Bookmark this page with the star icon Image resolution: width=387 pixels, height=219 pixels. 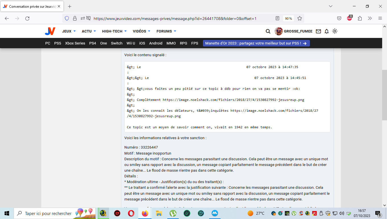(x=300, y=18)
